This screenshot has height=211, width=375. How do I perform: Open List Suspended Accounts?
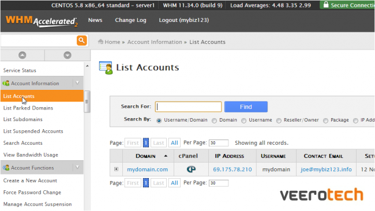pyautogui.click(x=33, y=131)
